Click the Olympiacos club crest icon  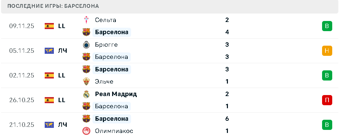click(86, 131)
